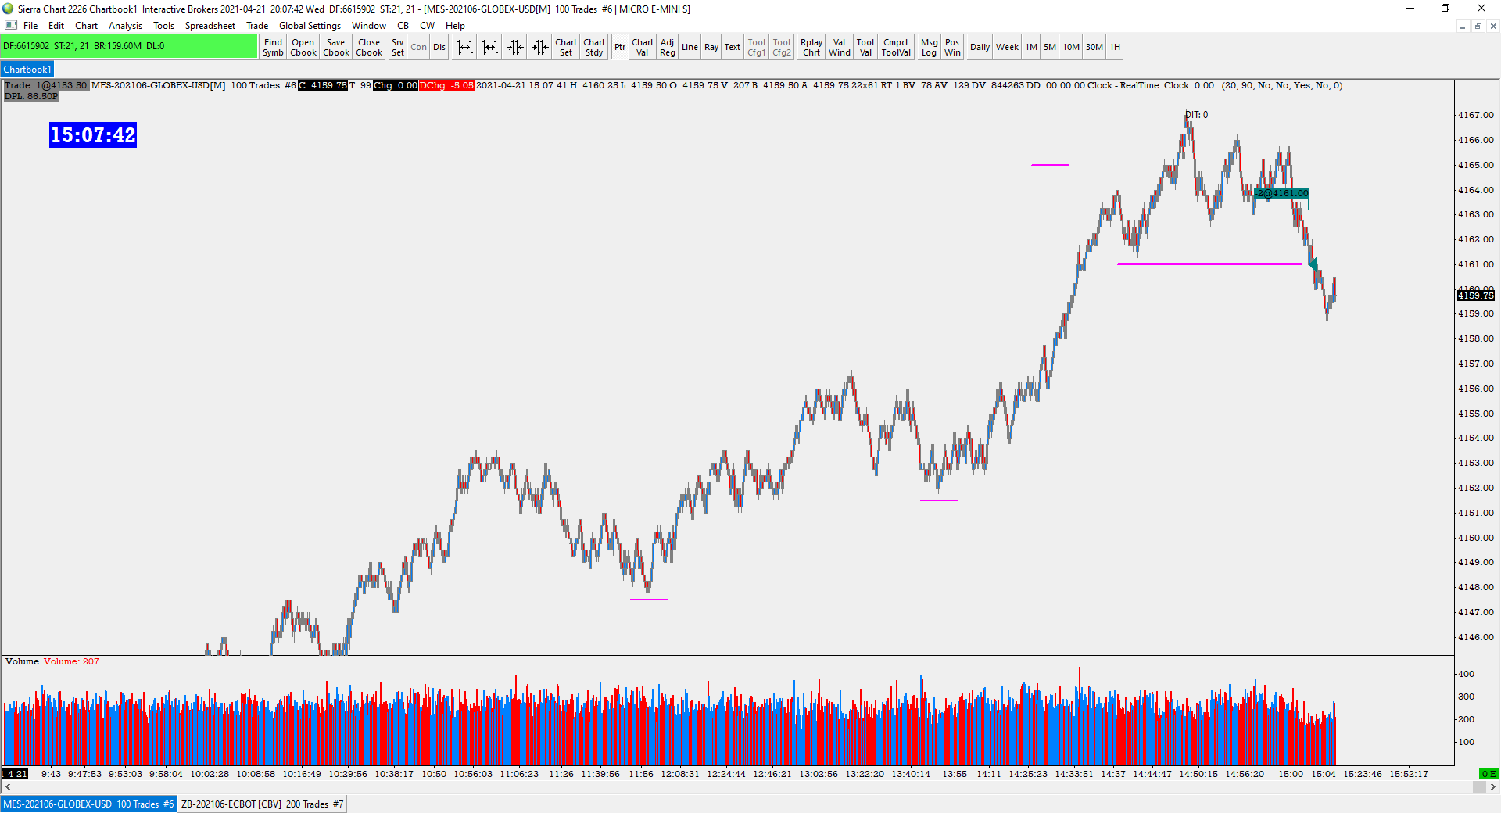Select the Chartbook1 tab

[x=27, y=70]
